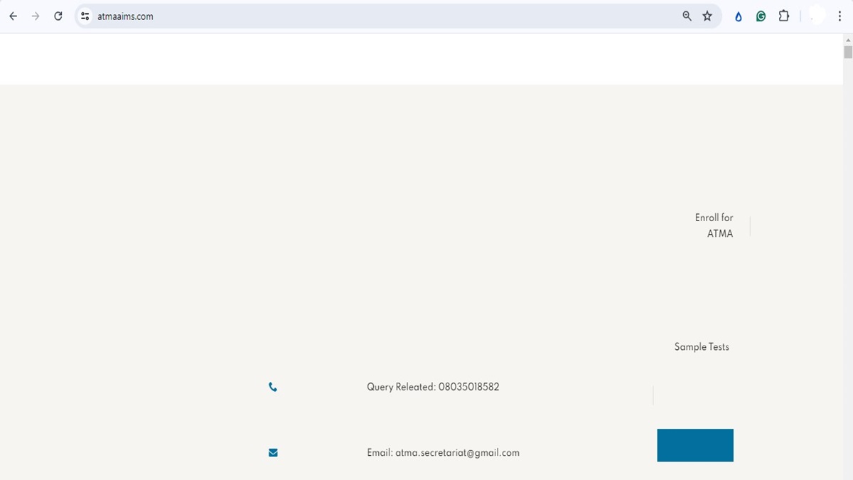Click the blue droplet extension icon
Viewport: 853px width, 480px height.
click(738, 16)
